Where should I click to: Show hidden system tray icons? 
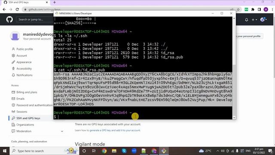pos(218,151)
